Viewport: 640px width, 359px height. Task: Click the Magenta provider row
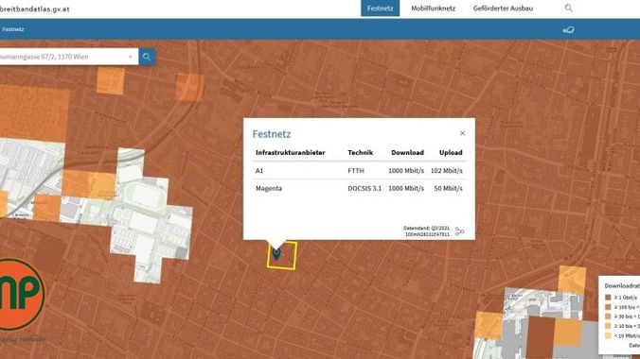coord(359,188)
